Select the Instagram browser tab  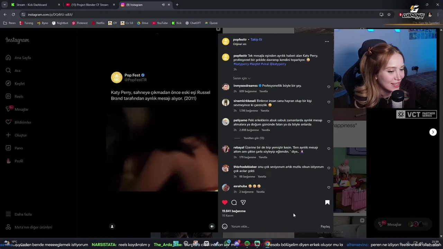(145, 5)
